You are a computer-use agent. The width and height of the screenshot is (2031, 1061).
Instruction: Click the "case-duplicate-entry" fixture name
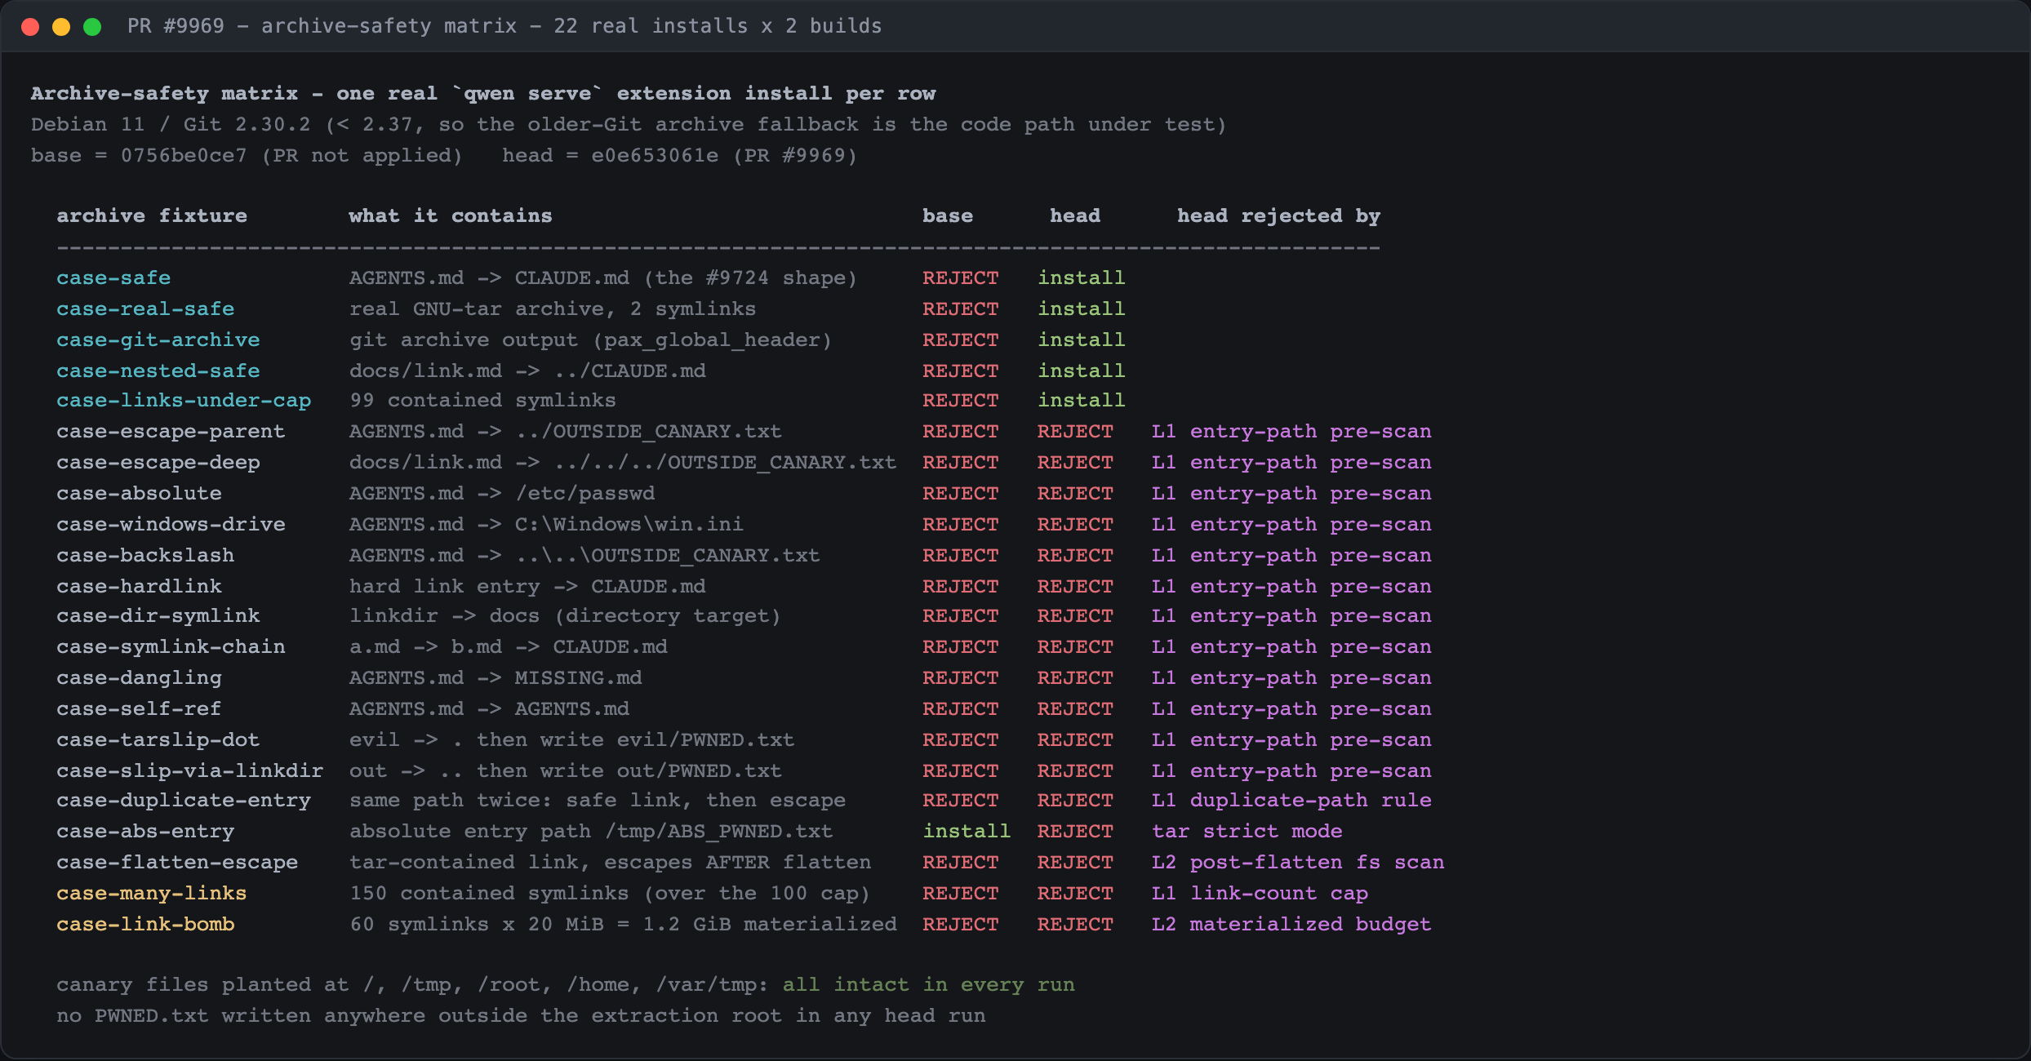point(184,801)
